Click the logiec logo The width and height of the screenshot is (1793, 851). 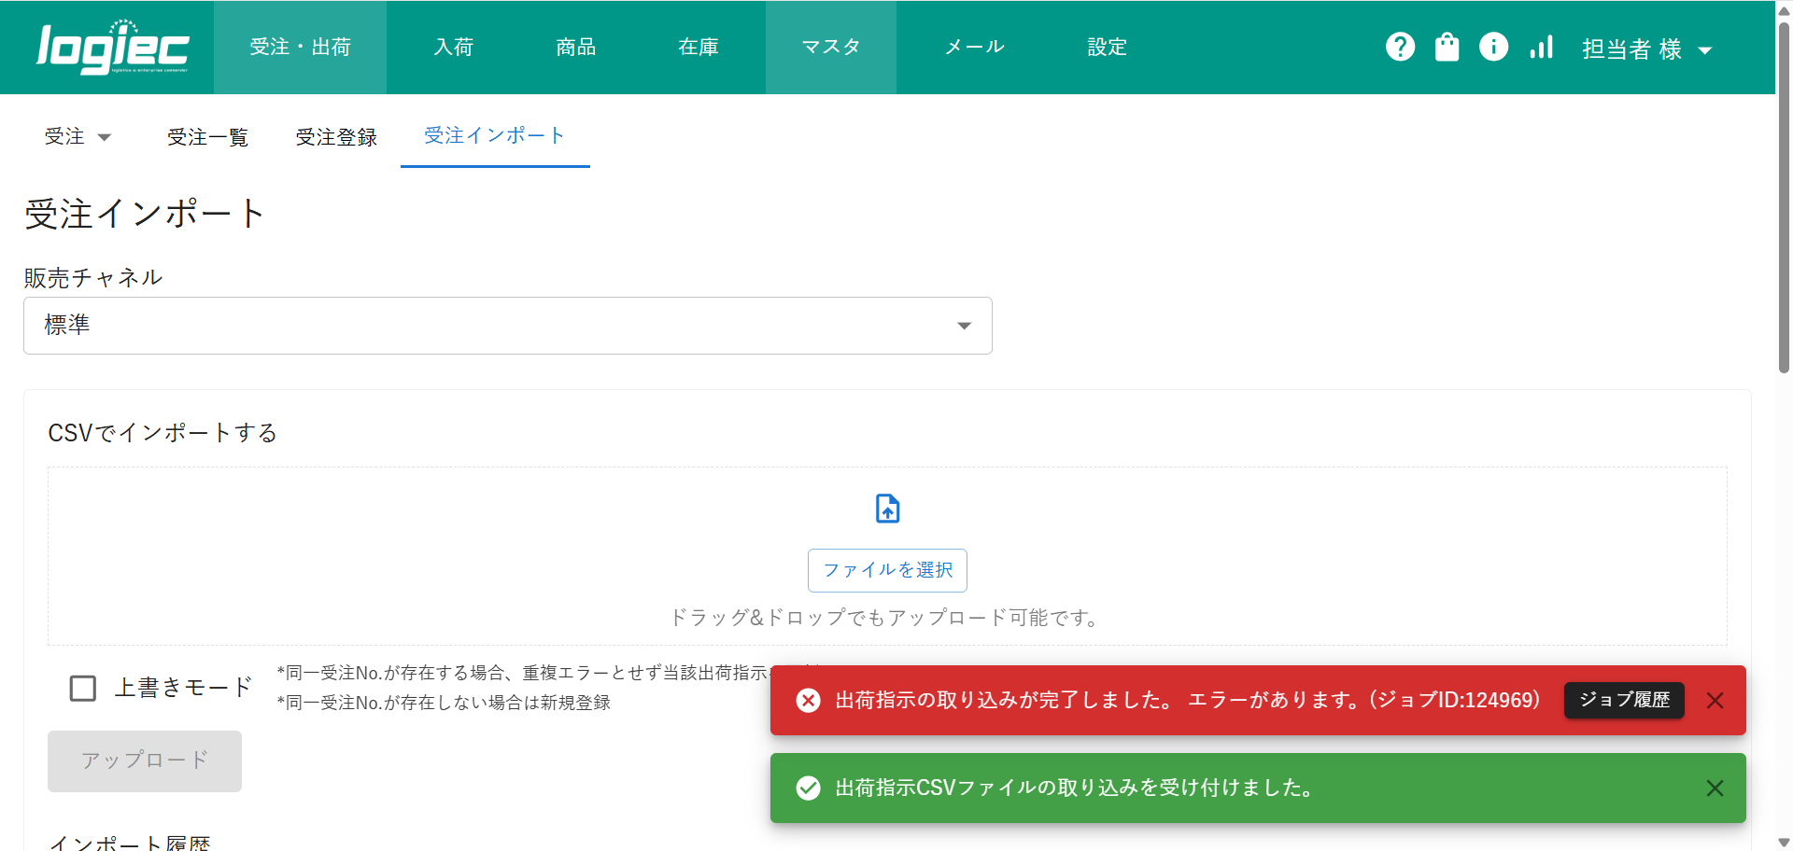point(112,48)
